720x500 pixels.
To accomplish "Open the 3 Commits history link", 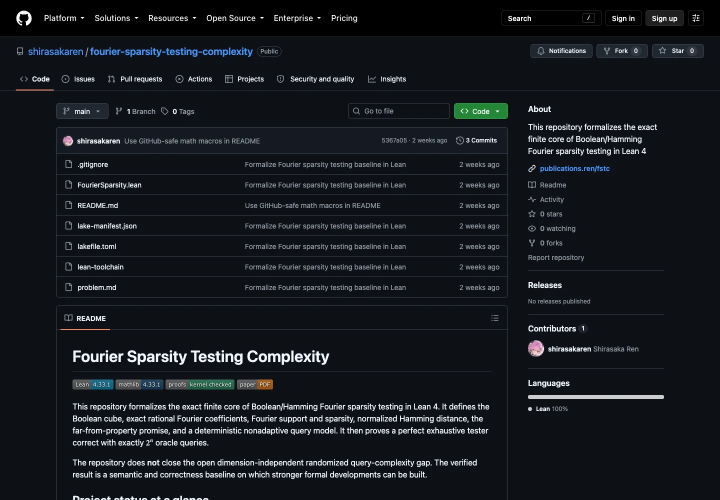I will point(476,140).
